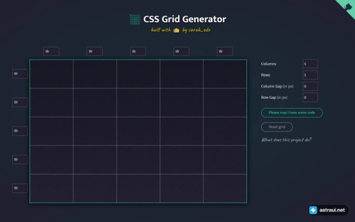Click the taco emoji in the byline

pos(176,31)
